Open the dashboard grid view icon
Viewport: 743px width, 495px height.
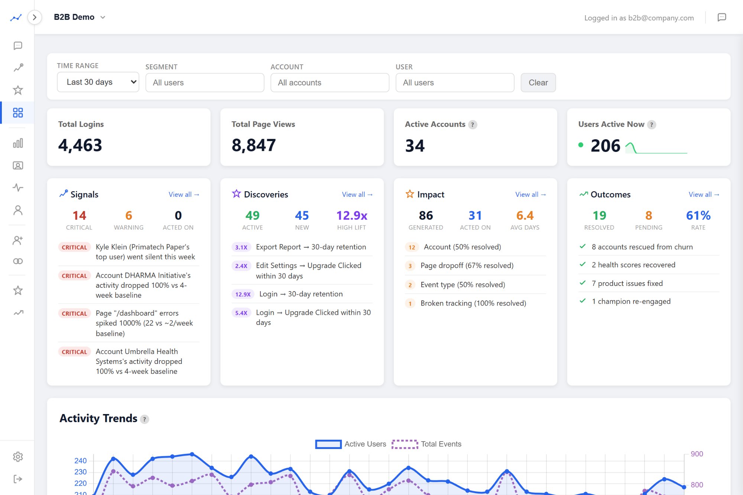(18, 113)
